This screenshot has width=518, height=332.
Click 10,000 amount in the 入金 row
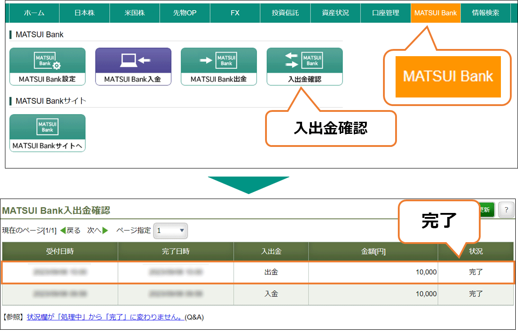click(x=426, y=294)
